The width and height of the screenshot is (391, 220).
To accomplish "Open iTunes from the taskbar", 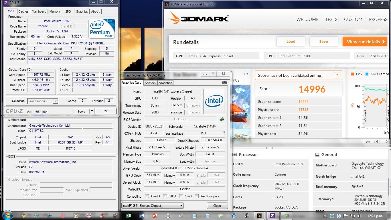I will [234, 216].
